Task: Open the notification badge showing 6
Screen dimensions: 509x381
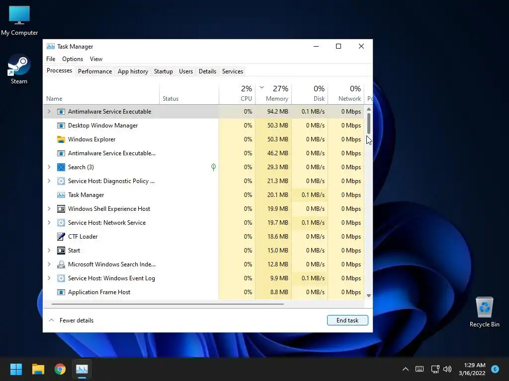Action: (x=495, y=369)
